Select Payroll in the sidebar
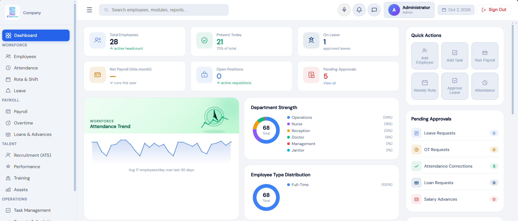Viewport: 518px width, 221px height. pyautogui.click(x=36, y=111)
